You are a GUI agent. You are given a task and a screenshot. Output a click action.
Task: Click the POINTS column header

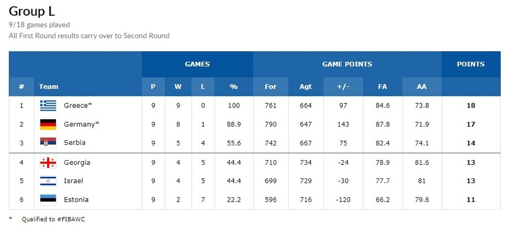tap(470, 64)
